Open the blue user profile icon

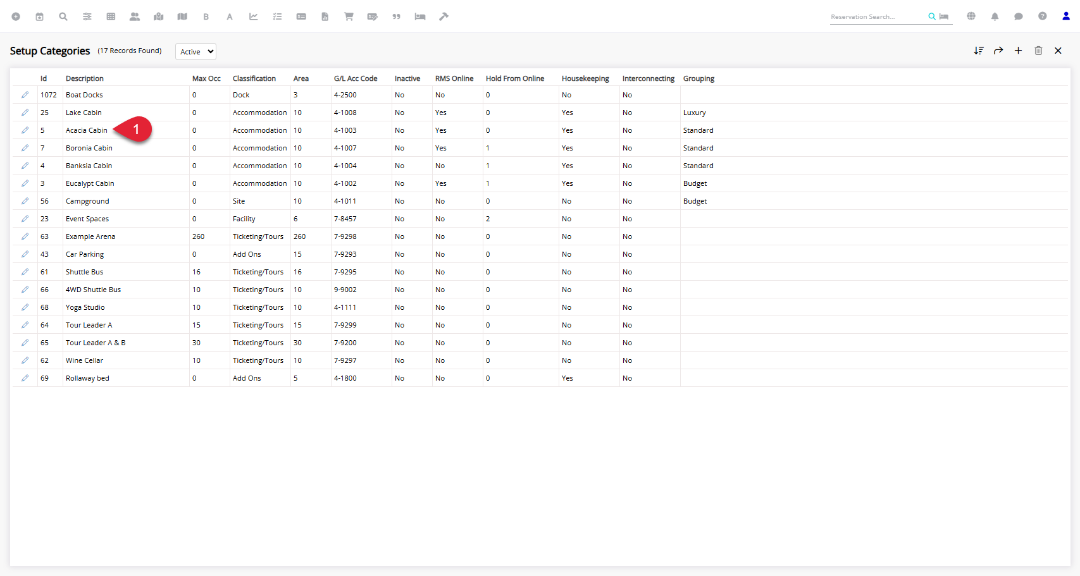(1066, 16)
